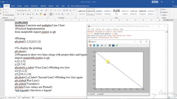Toggle Underline formatting
Image resolution: width=177 pixels, height=99 pixels.
23,14
